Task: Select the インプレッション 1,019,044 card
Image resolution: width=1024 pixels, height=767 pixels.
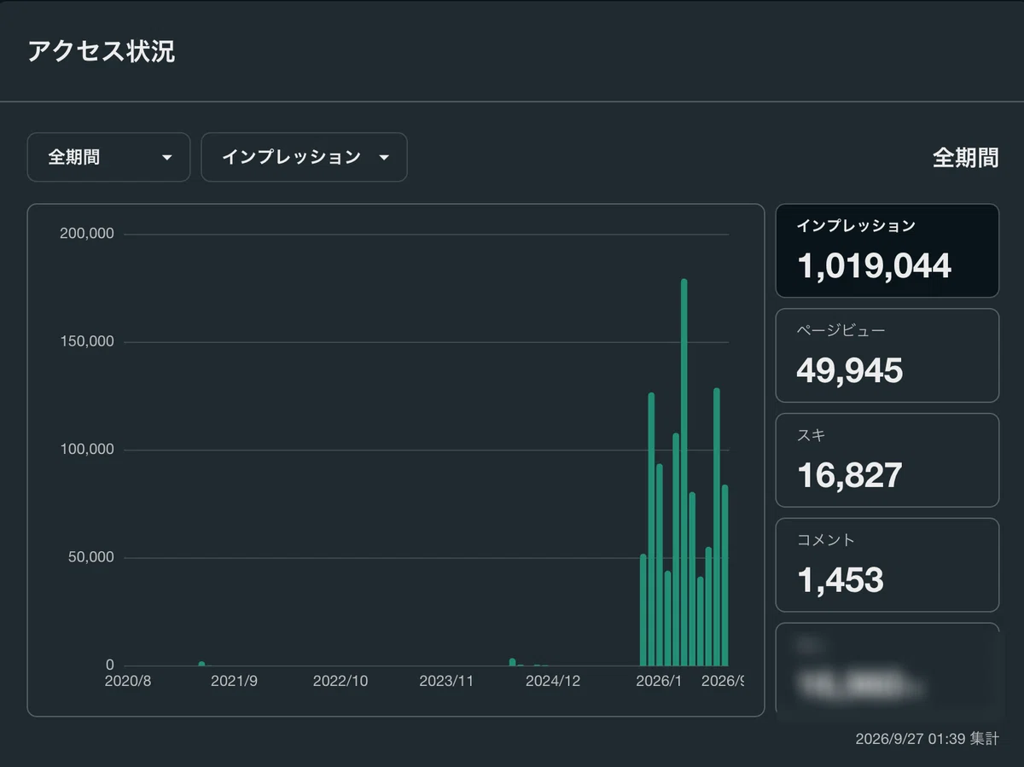Action: (887, 251)
